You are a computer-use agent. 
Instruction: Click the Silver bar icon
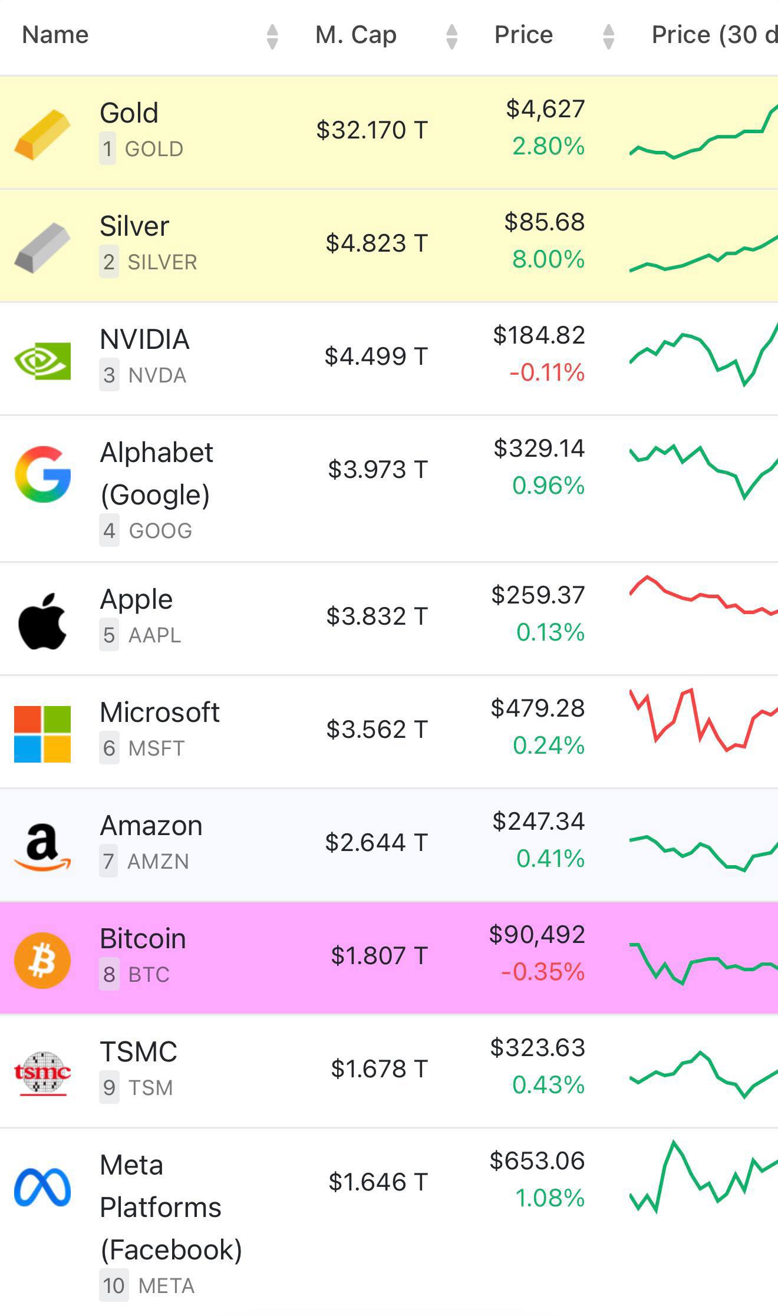coord(42,248)
